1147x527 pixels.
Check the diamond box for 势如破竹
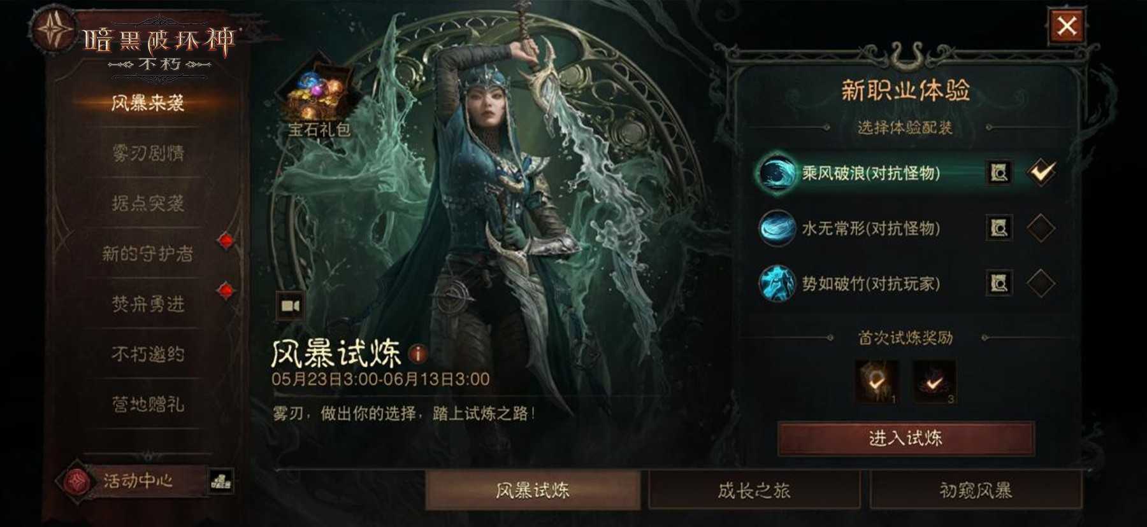click(x=1041, y=283)
